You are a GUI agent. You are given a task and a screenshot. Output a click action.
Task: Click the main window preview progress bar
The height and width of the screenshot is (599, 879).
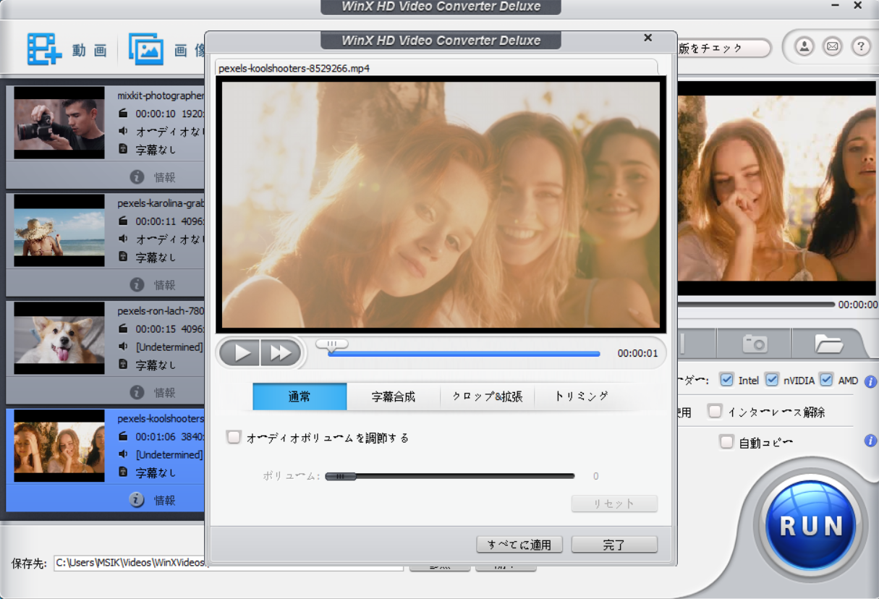[x=756, y=305]
